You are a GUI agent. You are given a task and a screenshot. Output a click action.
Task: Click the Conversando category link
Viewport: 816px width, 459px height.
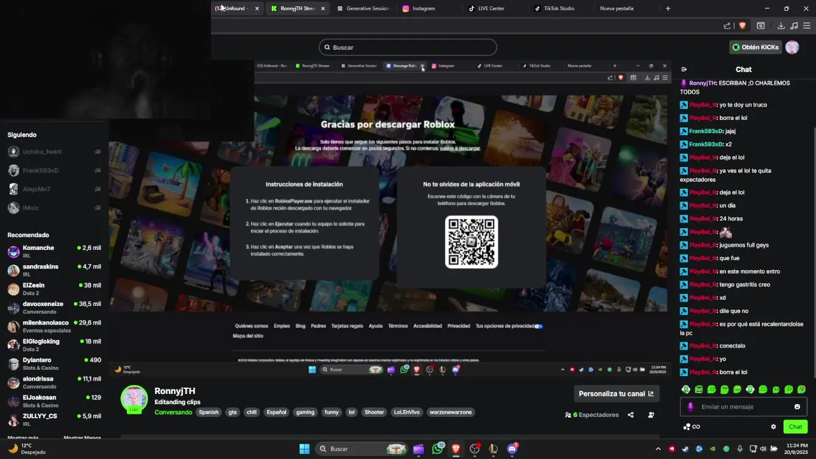173,412
